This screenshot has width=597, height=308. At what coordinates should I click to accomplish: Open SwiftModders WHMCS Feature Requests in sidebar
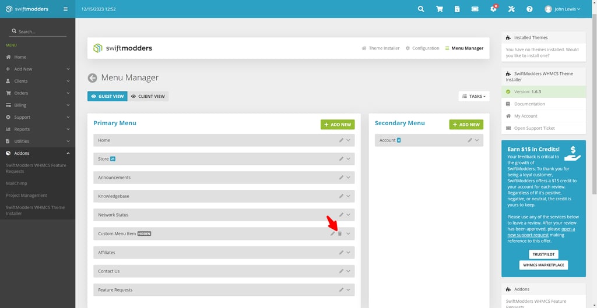[x=36, y=168]
